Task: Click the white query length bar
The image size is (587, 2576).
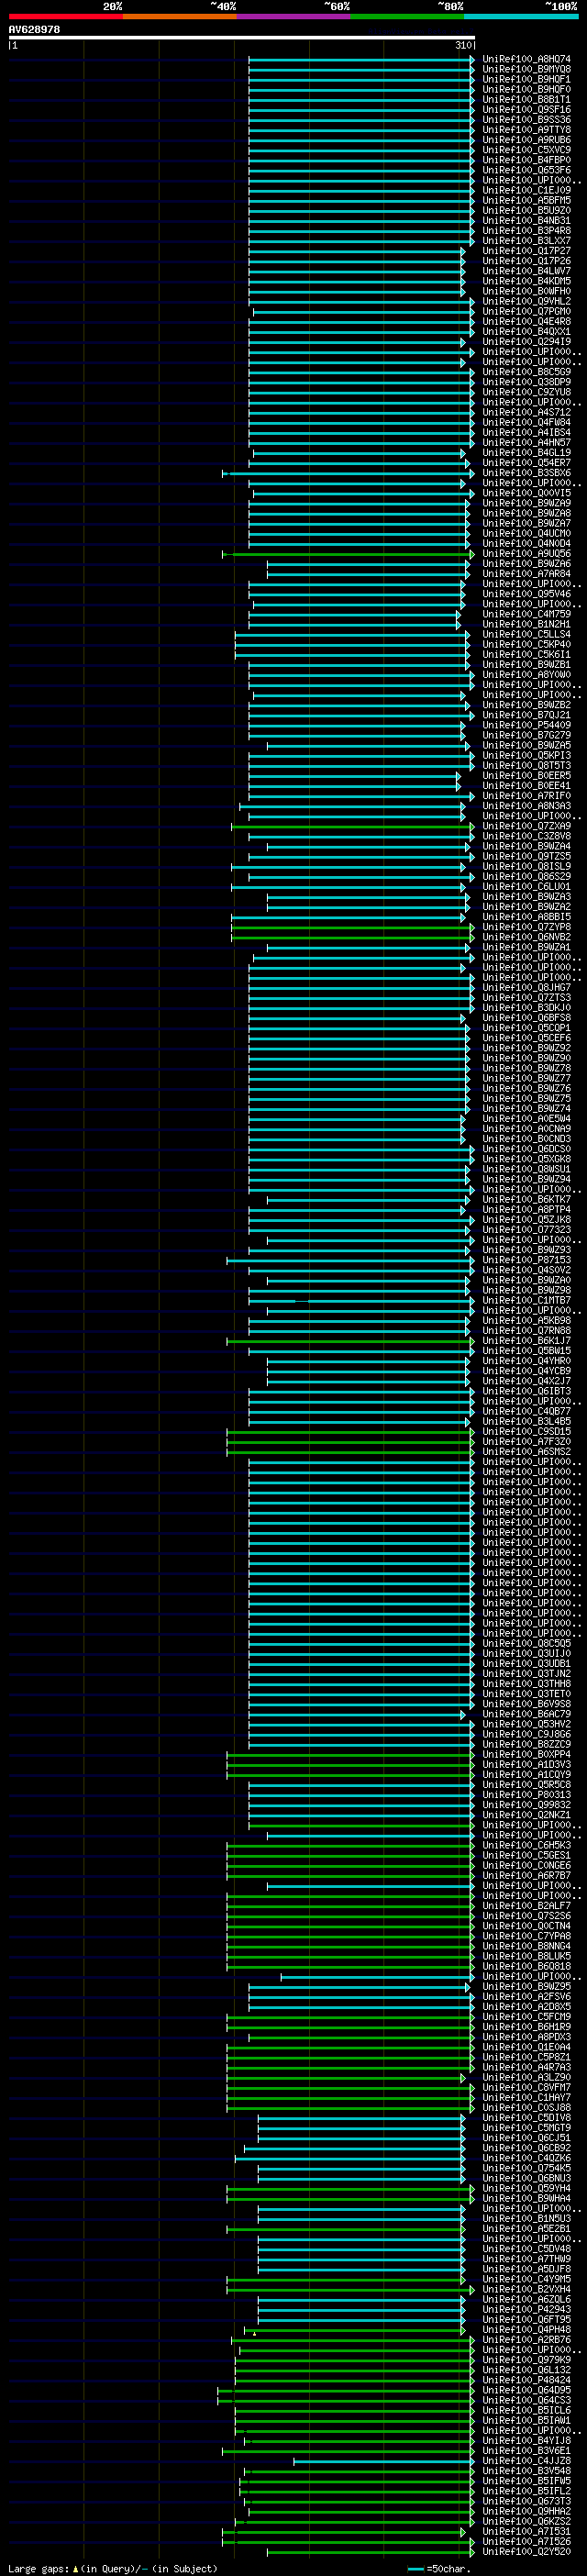Action: 241,38
